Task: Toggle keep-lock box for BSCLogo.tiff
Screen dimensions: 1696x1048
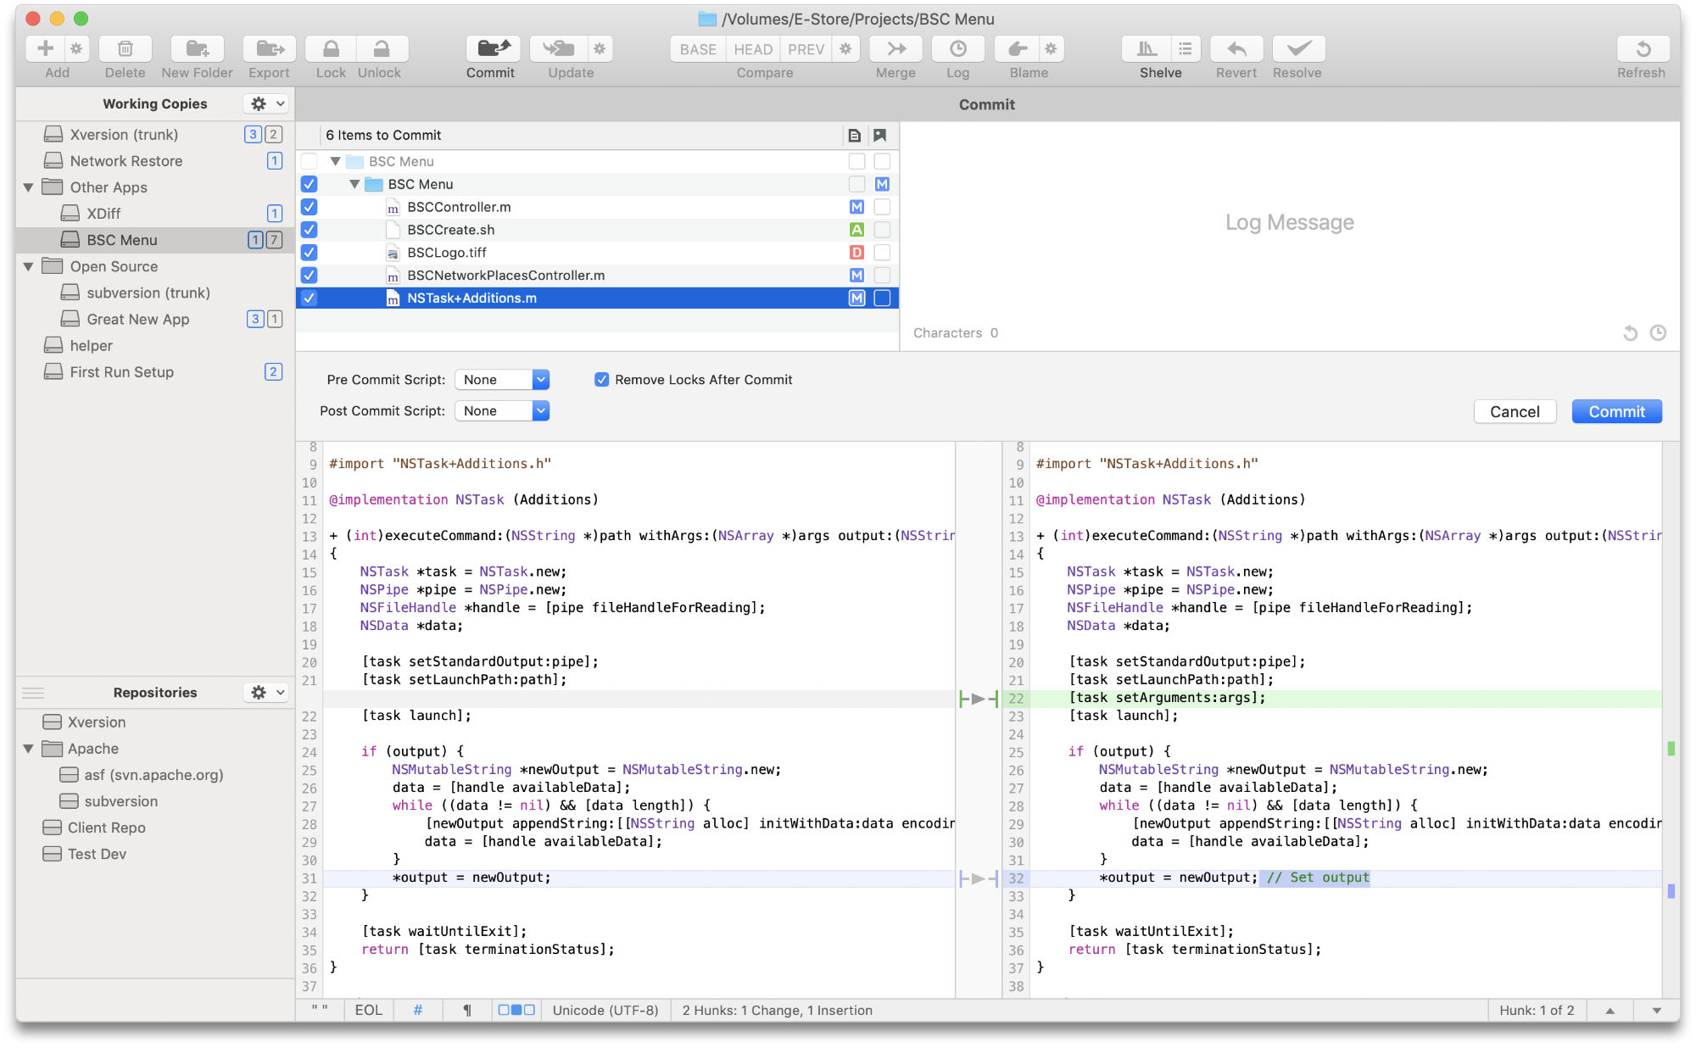Action: 882,253
